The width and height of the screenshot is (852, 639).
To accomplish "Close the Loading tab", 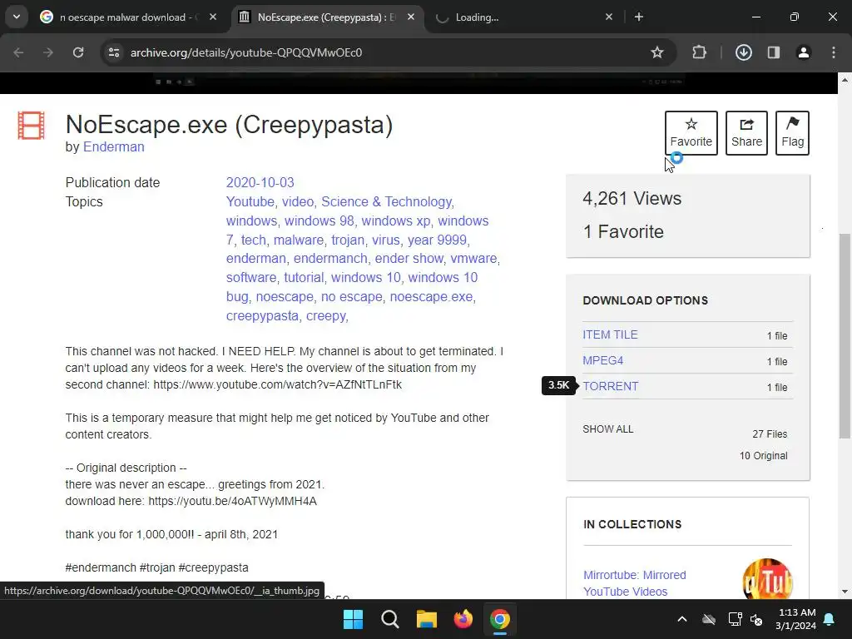I will click(608, 17).
